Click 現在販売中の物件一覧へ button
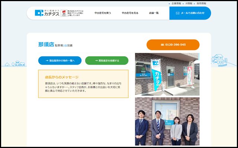 coord(60,60)
